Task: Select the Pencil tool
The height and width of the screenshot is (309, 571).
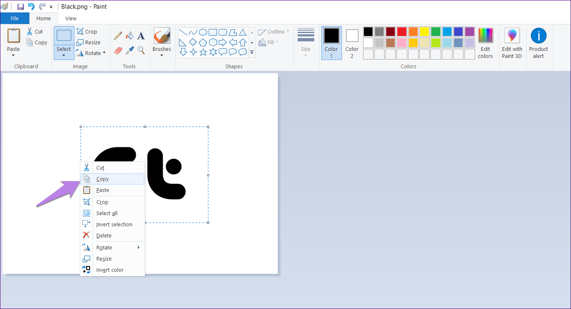Action: (x=118, y=36)
